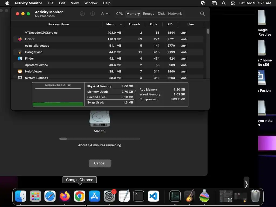Toggle sort order on Memory column chevron
The image size is (276, 207).
click(121, 25)
